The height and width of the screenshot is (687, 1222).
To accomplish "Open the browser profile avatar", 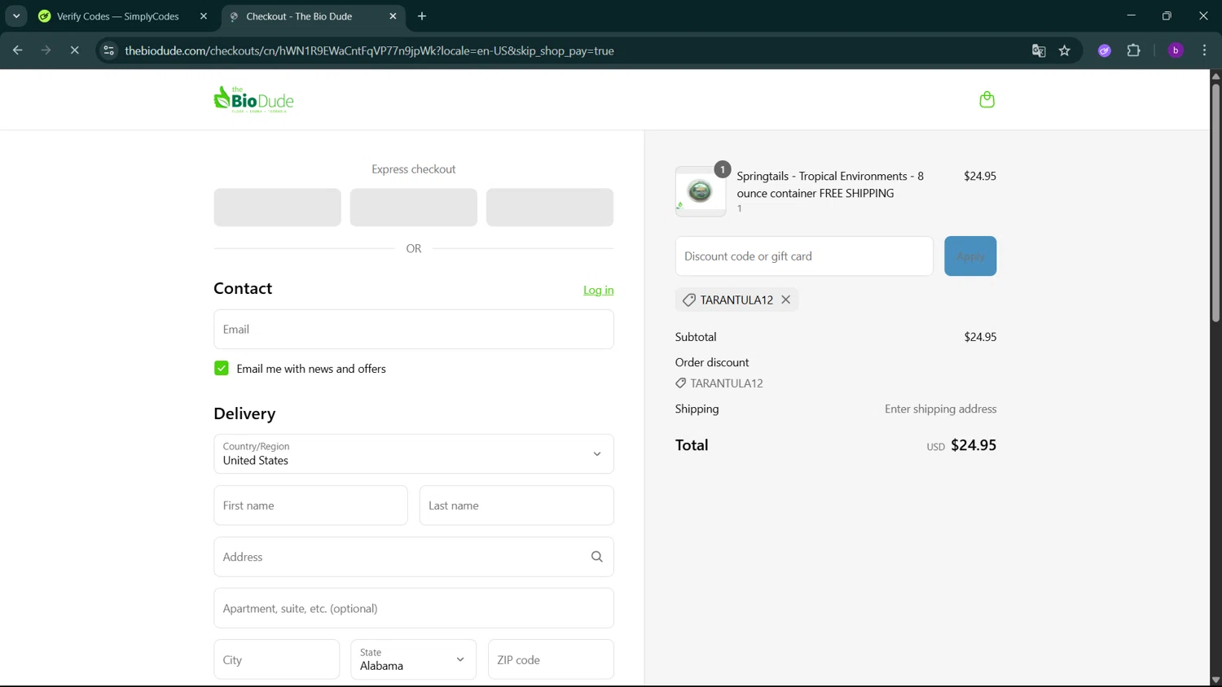I will point(1176,50).
